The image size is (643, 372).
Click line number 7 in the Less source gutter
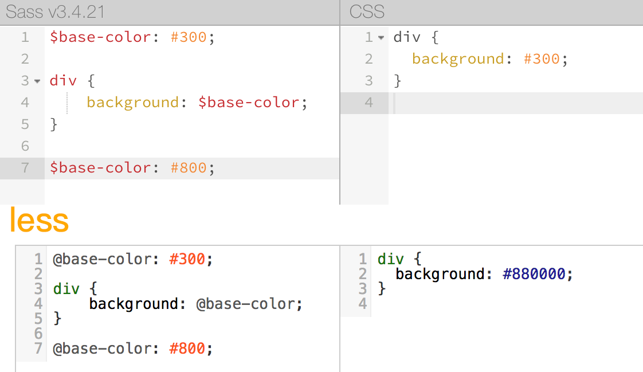click(x=38, y=348)
